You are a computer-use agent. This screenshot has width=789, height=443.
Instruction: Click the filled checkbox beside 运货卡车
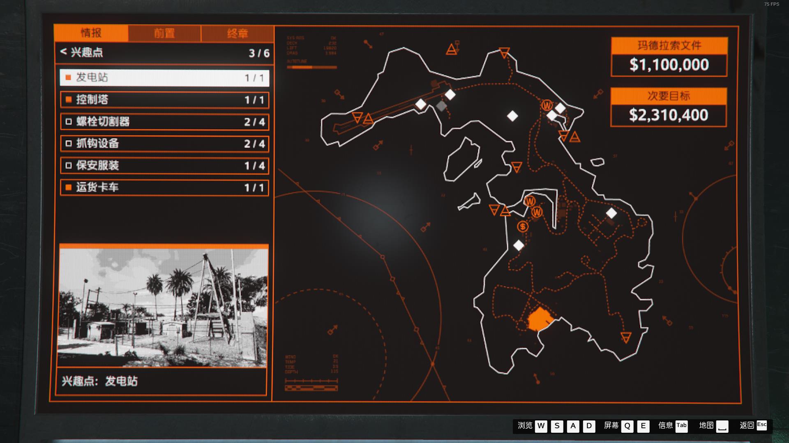pyautogui.click(x=69, y=187)
